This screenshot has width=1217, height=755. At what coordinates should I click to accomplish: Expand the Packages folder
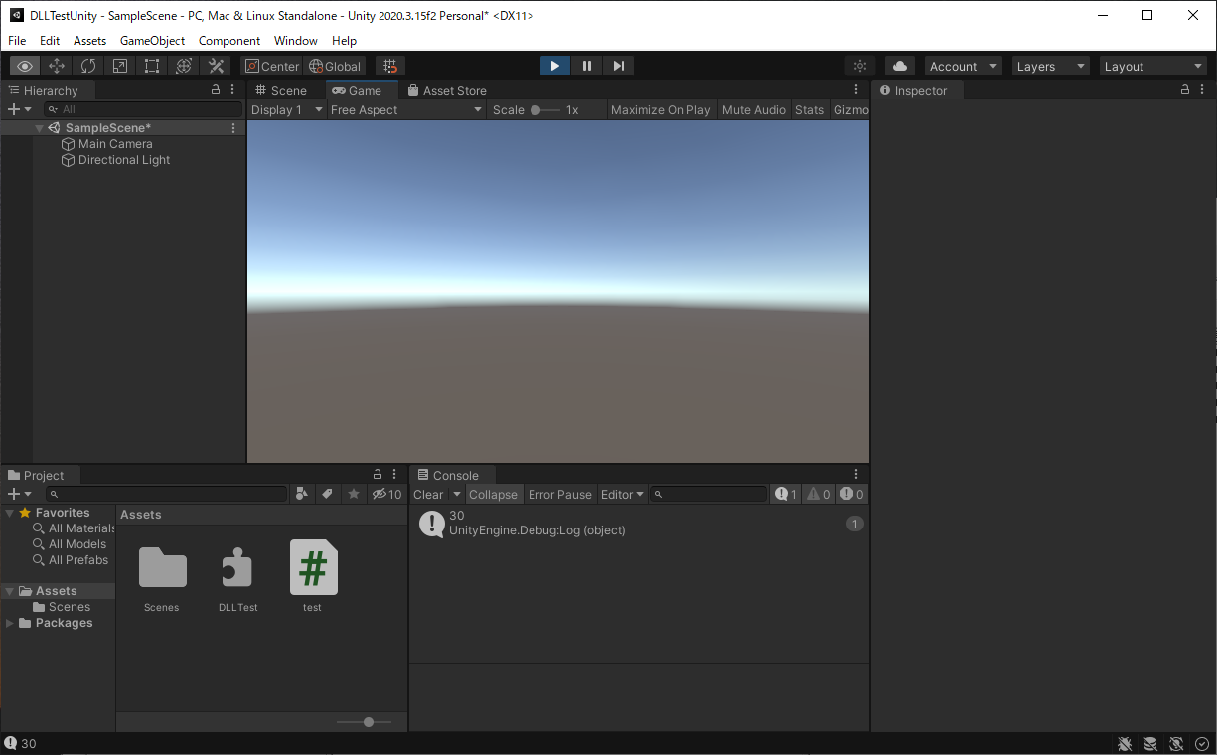[10, 623]
